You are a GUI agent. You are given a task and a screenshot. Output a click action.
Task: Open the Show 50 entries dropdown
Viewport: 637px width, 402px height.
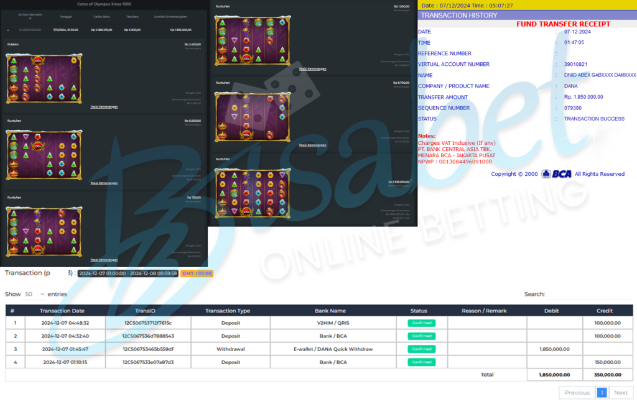(35, 294)
